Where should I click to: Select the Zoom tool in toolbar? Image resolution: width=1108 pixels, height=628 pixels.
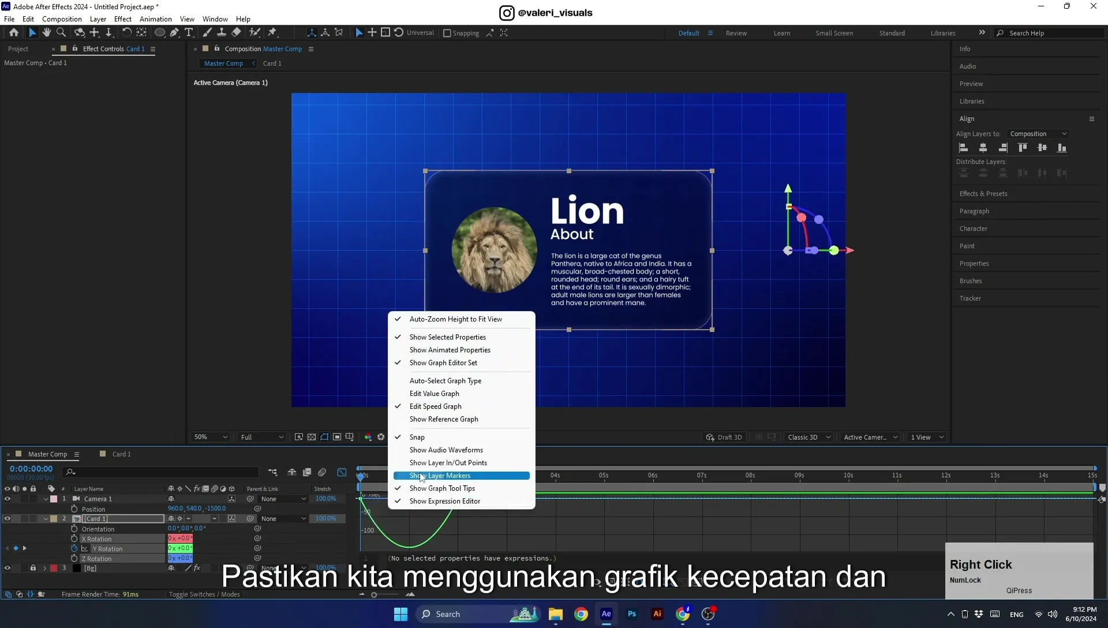pyautogui.click(x=61, y=33)
